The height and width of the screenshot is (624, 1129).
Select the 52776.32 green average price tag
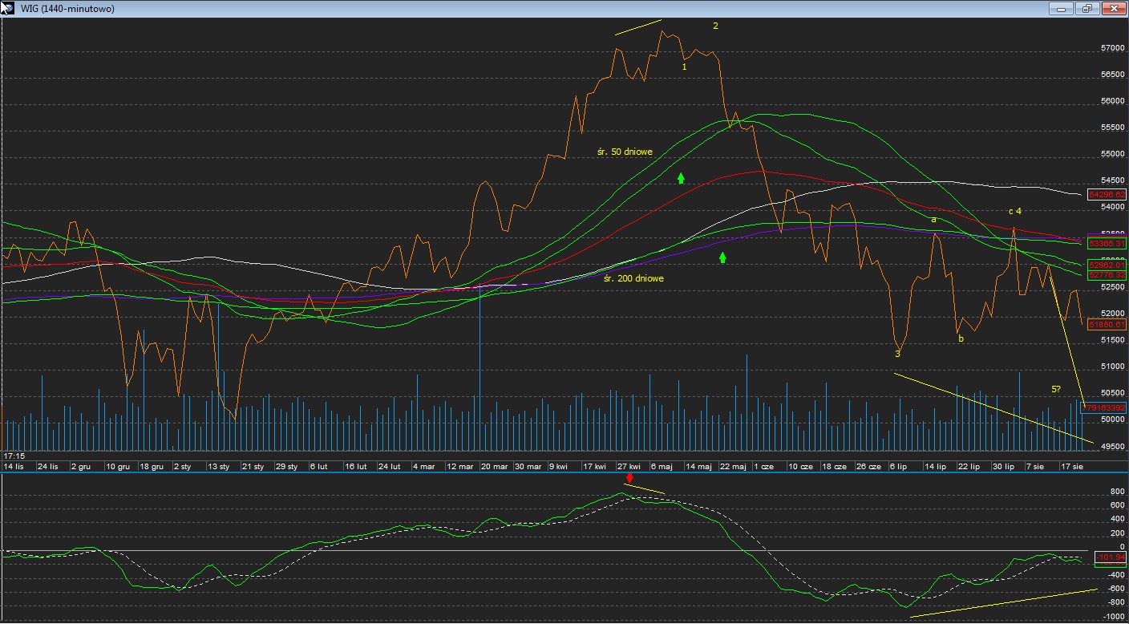click(1107, 275)
